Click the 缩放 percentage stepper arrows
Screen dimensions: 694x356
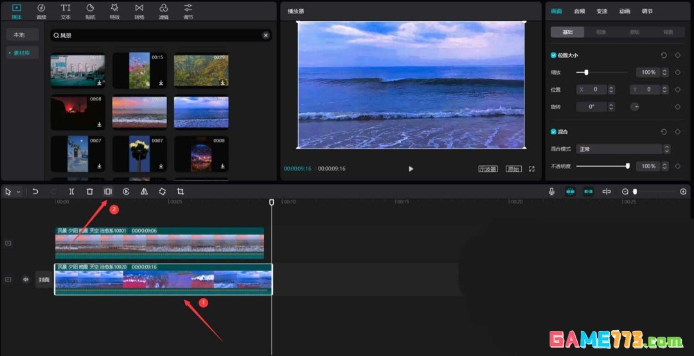(x=665, y=73)
